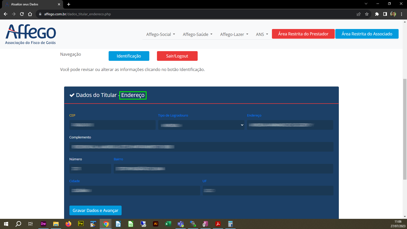Share this page using share icon
This screenshot has width=407, height=229.
coord(359,14)
